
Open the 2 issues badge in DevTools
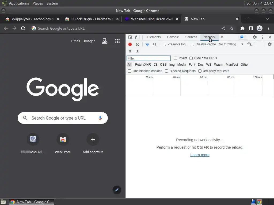[x=243, y=37]
